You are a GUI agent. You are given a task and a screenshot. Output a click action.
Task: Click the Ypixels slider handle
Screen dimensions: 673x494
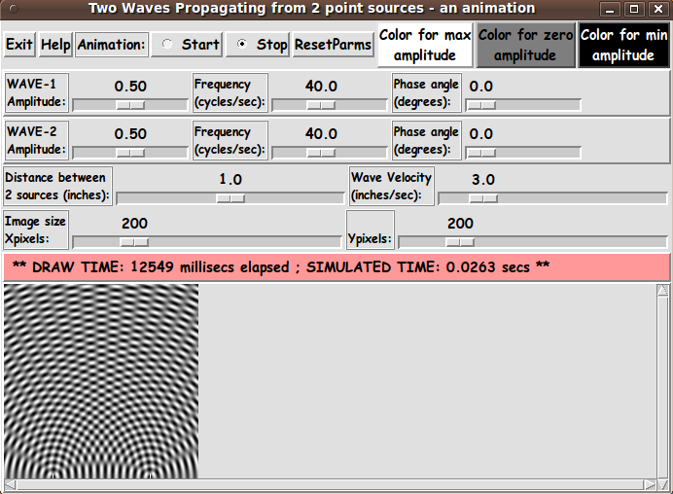click(460, 242)
